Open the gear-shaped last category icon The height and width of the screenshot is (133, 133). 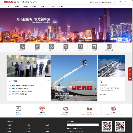109,47
